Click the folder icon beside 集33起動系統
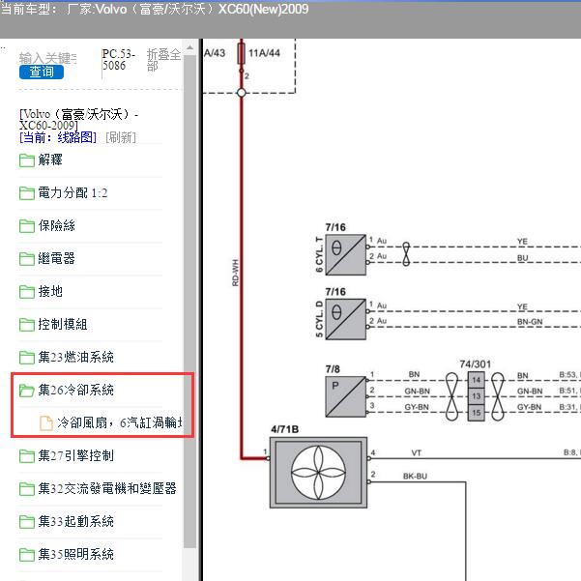The height and width of the screenshot is (581, 581). pos(27,522)
